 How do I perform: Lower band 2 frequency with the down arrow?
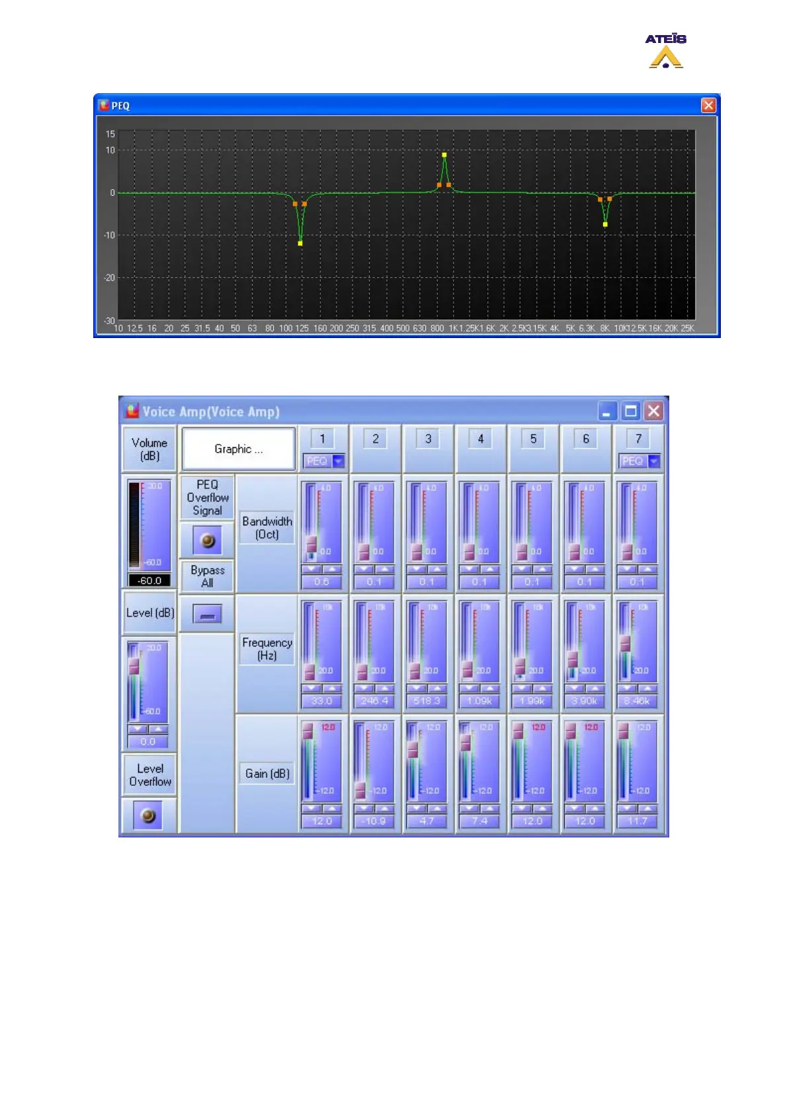[x=364, y=689]
